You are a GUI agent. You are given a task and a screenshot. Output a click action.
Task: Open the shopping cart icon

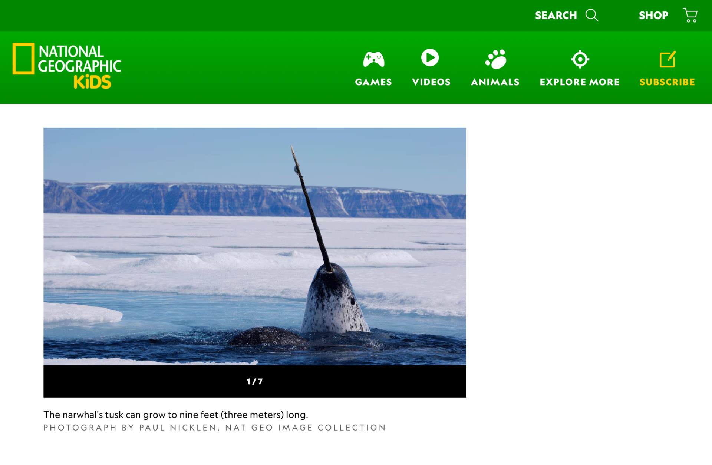(690, 16)
